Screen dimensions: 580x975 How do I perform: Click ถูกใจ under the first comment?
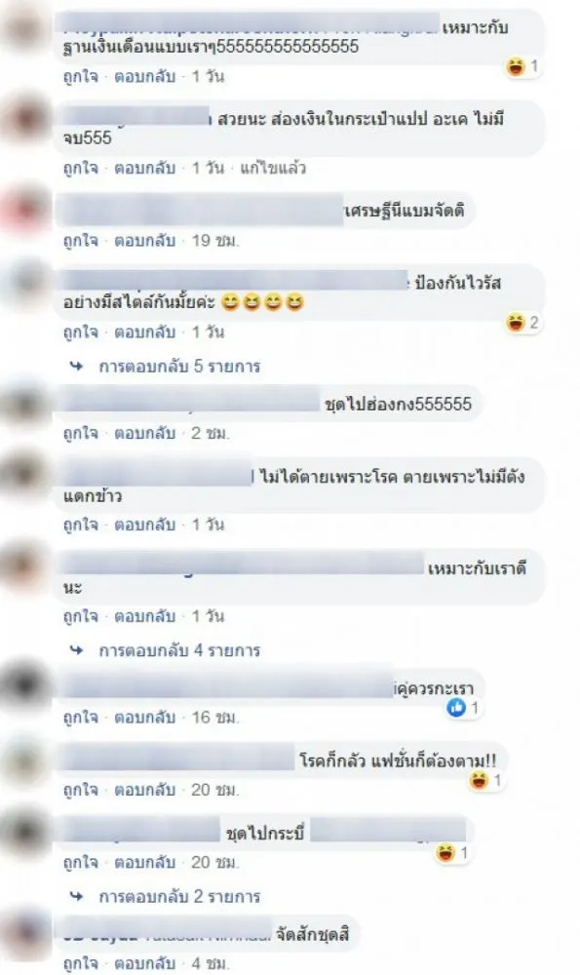(x=81, y=76)
